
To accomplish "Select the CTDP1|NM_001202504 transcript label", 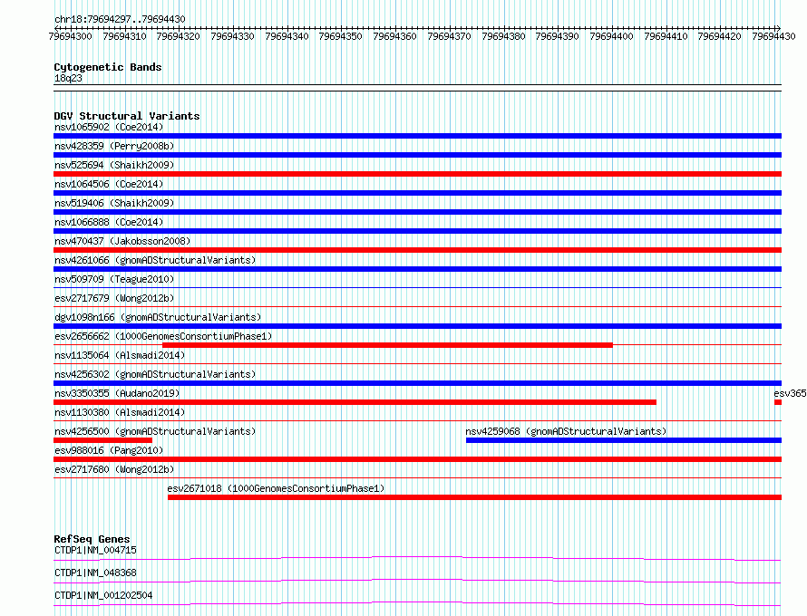I will (x=103, y=595).
